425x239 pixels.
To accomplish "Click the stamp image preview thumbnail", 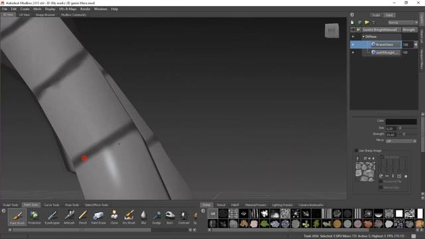I will click(x=365, y=171).
